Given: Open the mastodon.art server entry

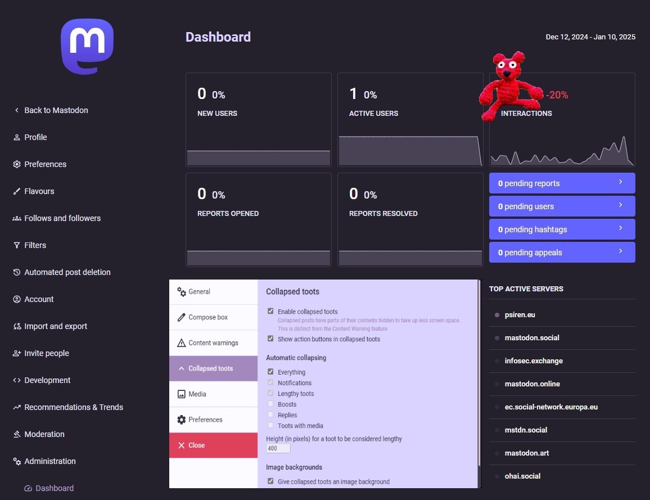Looking at the screenshot, I should 562,453.
